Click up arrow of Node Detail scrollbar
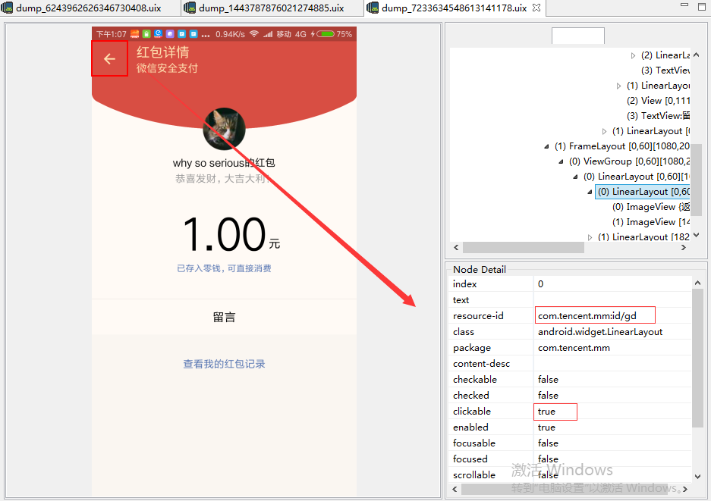The width and height of the screenshot is (711, 501). pyautogui.click(x=697, y=283)
